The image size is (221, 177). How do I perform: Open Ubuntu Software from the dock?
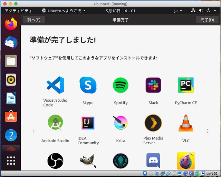[x=11, y=116]
